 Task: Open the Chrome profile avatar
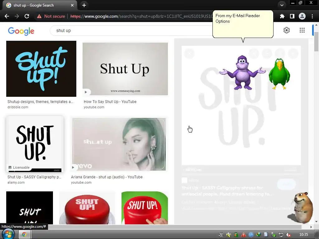[302, 16]
